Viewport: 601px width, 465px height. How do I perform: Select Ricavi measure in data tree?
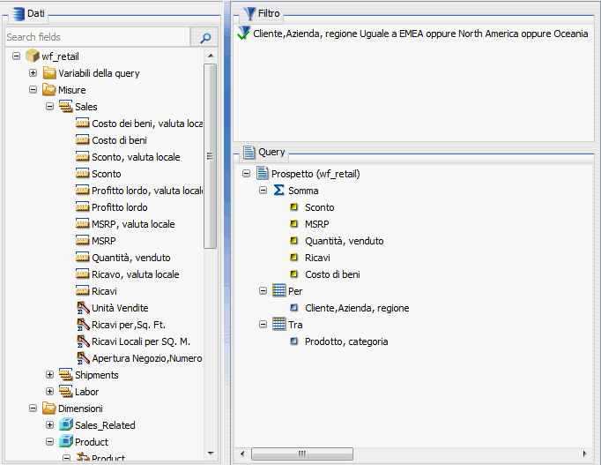coord(104,291)
